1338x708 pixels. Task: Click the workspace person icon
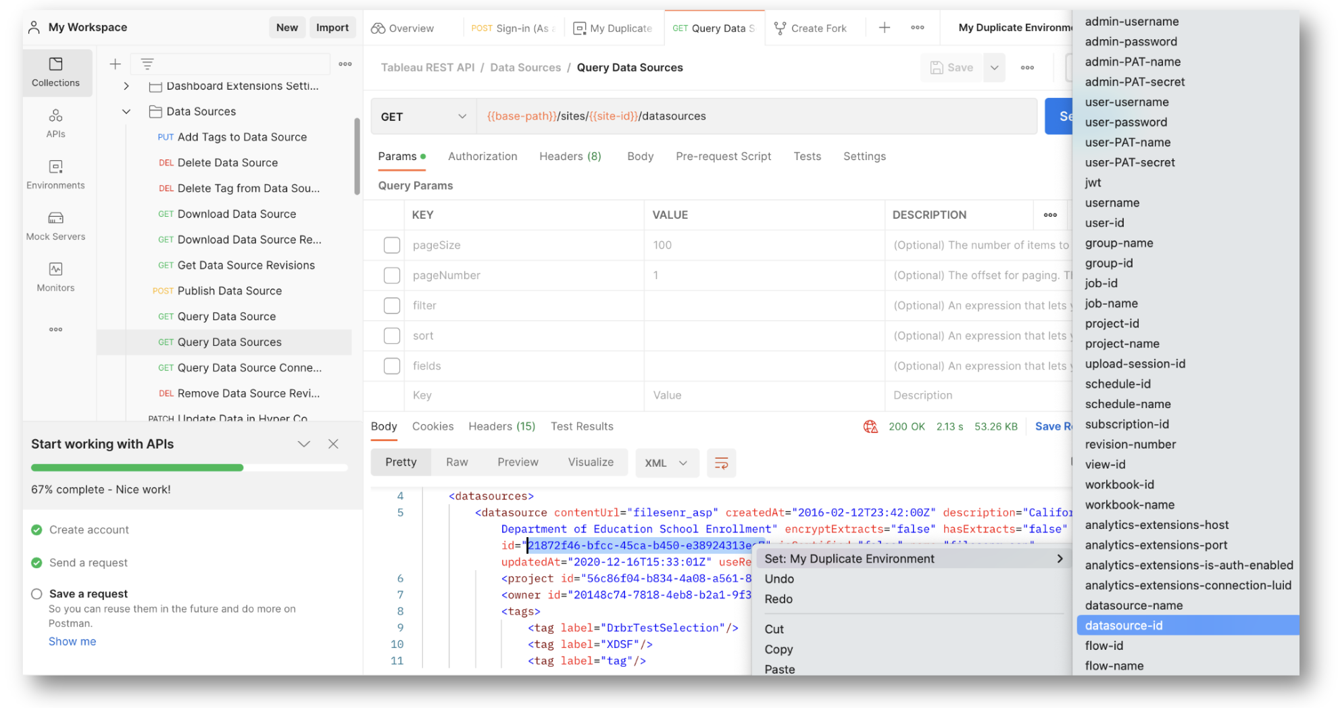tap(34, 28)
